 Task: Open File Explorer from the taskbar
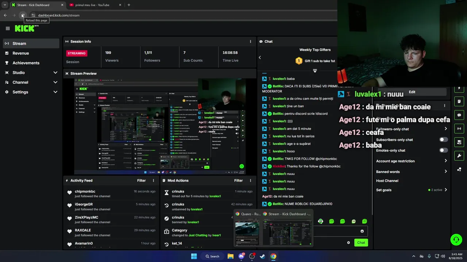tap(231, 256)
